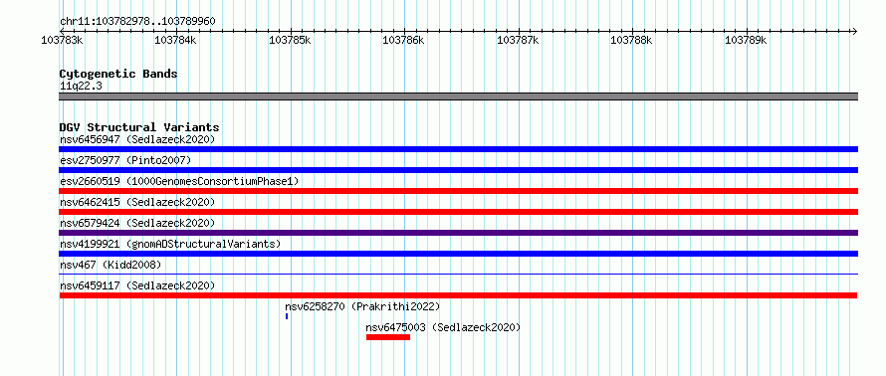886x376 pixels.
Task: Click the ruler's right arrowhead
Action: (x=855, y=31)
